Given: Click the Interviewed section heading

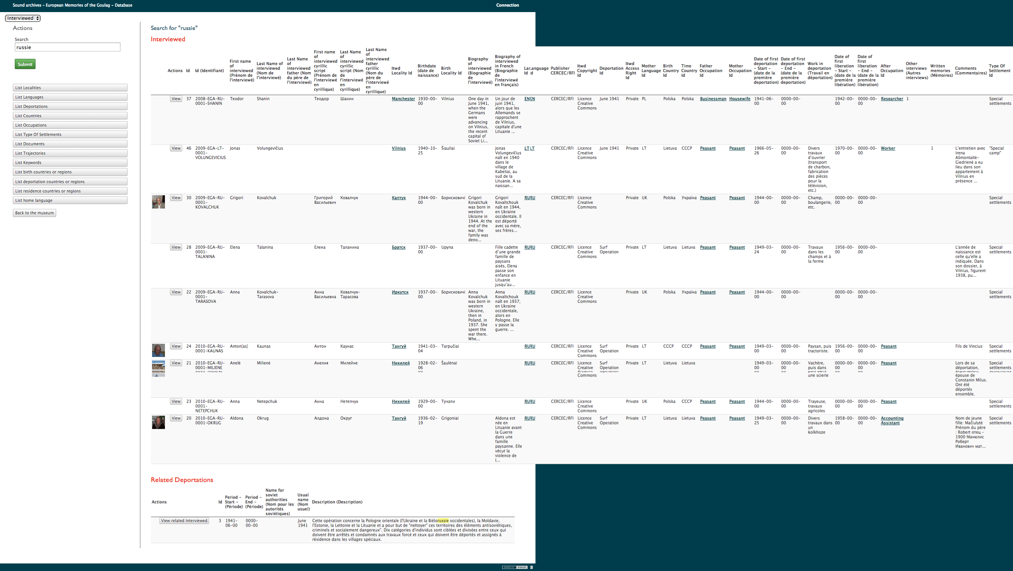Looking at the screenshot, I should click(x=168, y=39).
